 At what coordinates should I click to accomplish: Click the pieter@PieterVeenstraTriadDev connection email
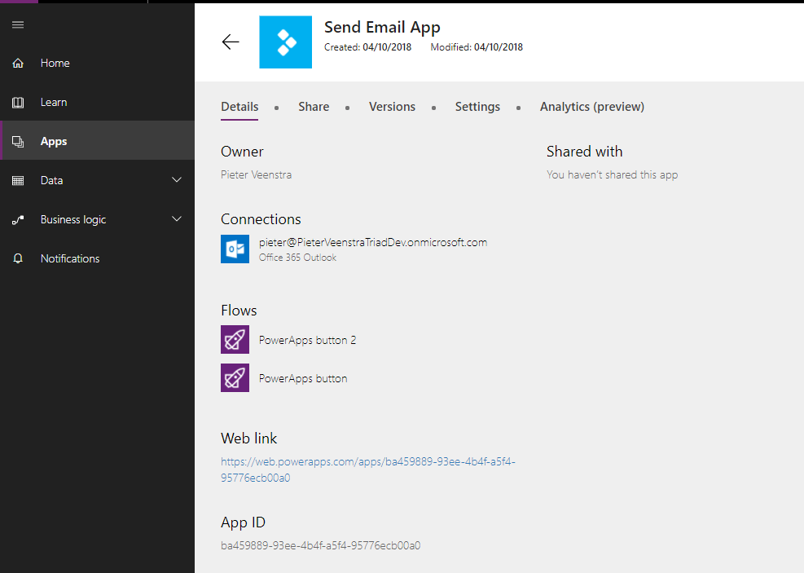tap(373, 242)
